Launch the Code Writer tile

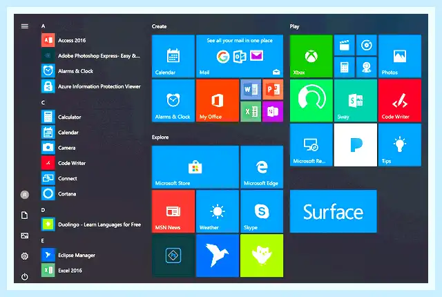coord(400,101)
